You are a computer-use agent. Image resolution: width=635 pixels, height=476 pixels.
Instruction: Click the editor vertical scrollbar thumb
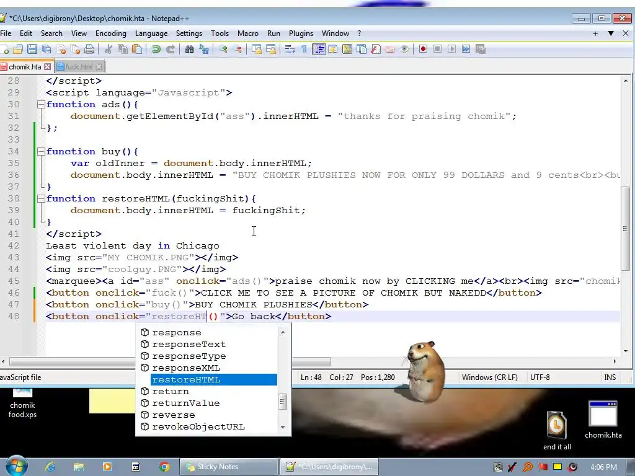625,229
